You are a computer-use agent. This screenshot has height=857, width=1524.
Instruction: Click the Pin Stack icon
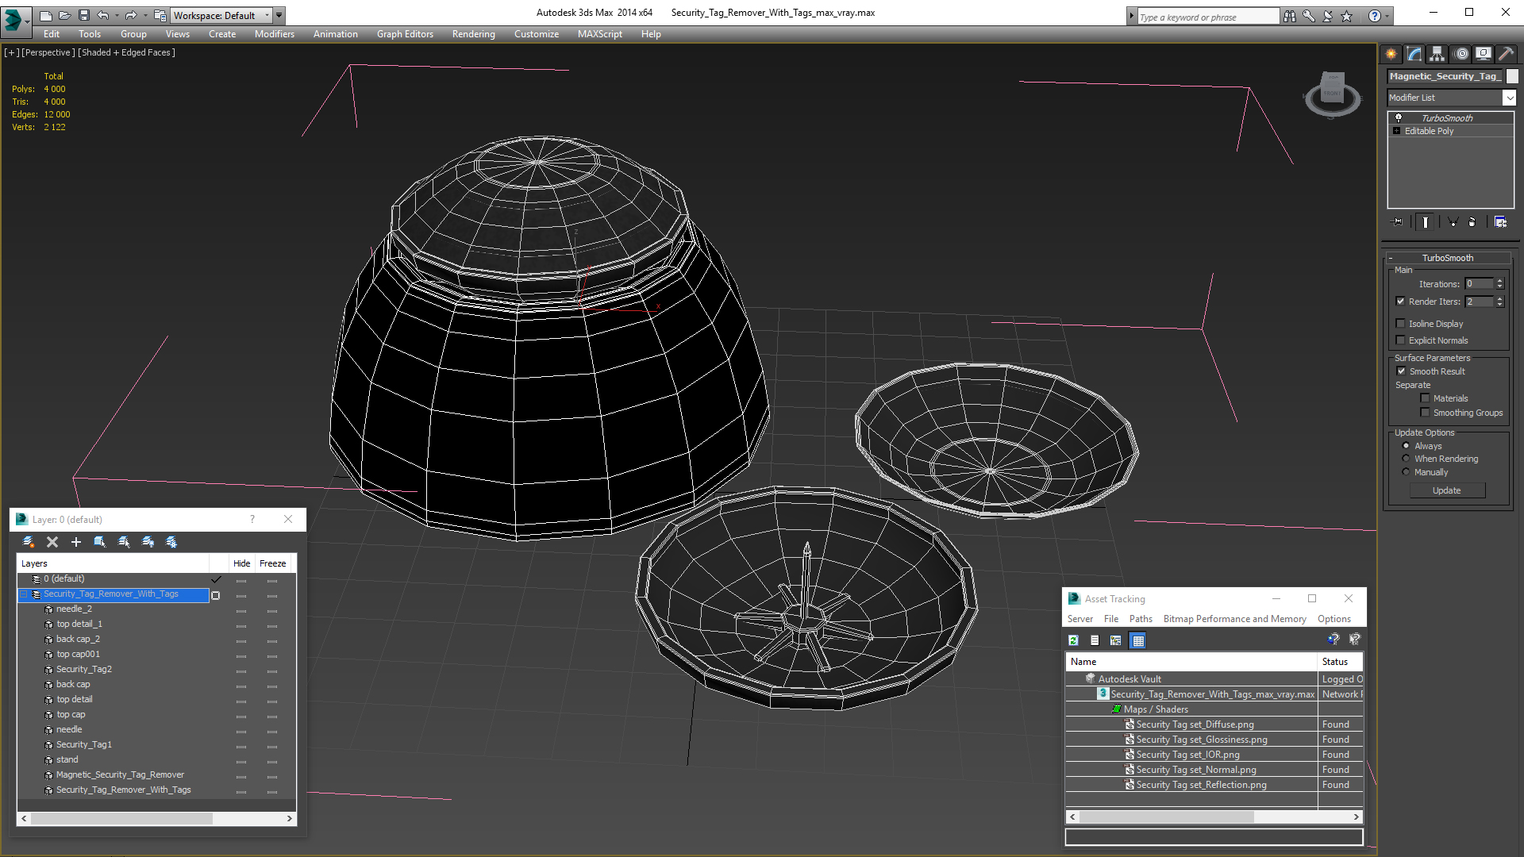pyautogui.click(x=1399, y=222)
